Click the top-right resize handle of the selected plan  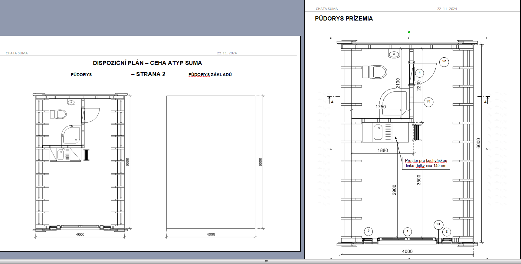click(x=487, y=38)
